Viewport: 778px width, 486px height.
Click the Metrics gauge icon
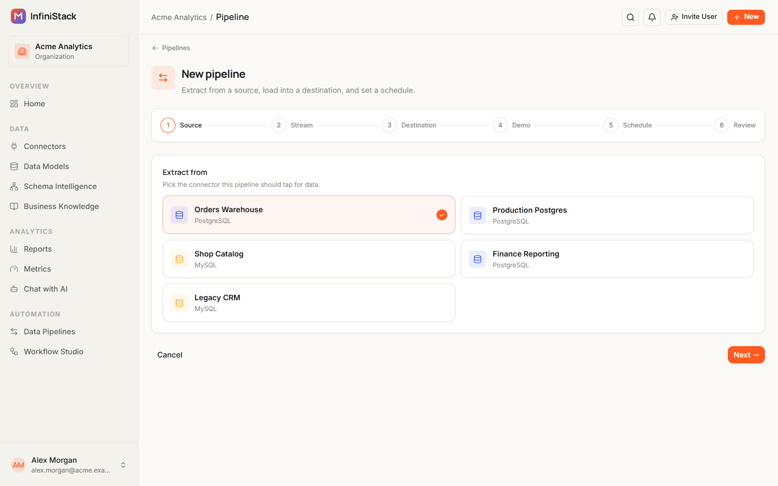tap(14, 269)
